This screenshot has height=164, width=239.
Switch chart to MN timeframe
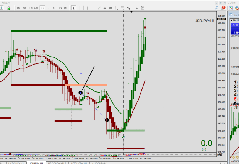66,8
